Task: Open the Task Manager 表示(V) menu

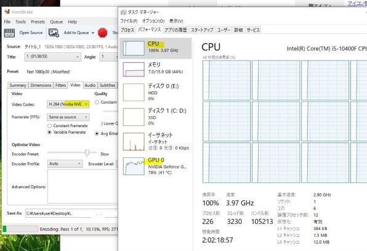Action: pos(176,21)
